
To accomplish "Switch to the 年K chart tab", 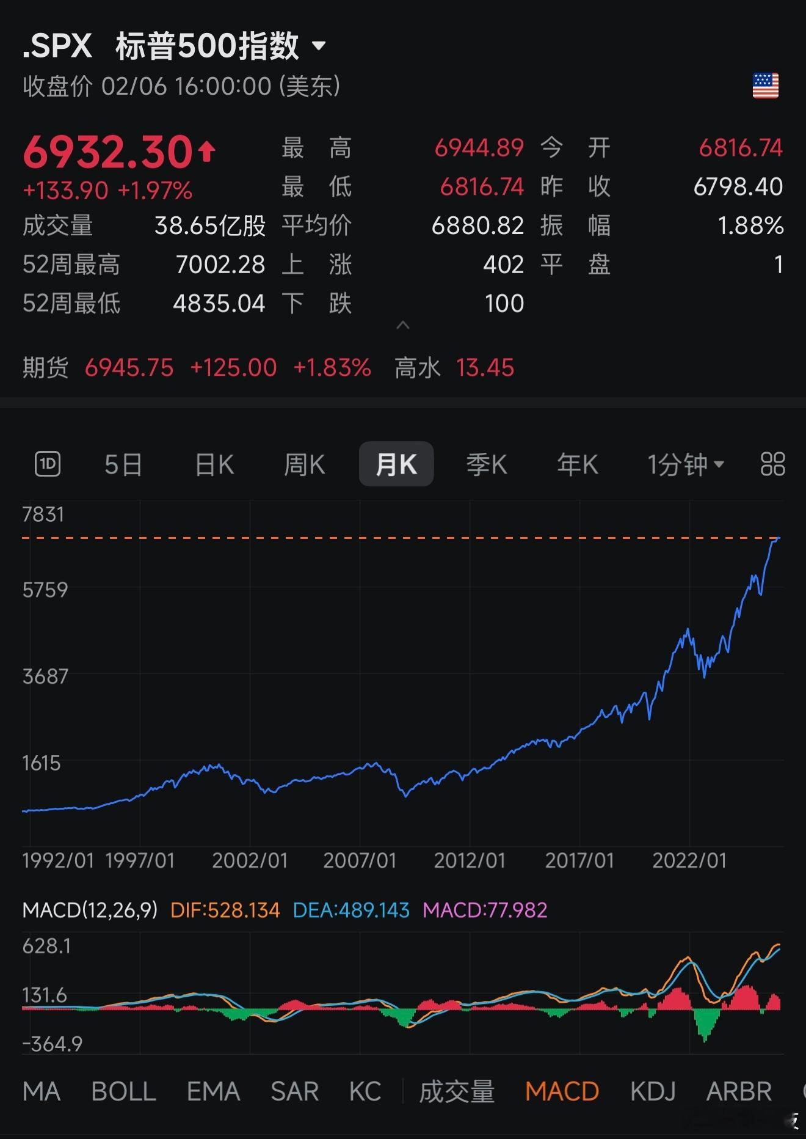I will pos(578,465).
